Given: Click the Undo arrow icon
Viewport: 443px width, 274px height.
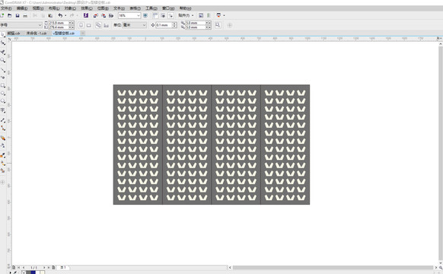Looking at the screenshot, I should coord(60,15).
